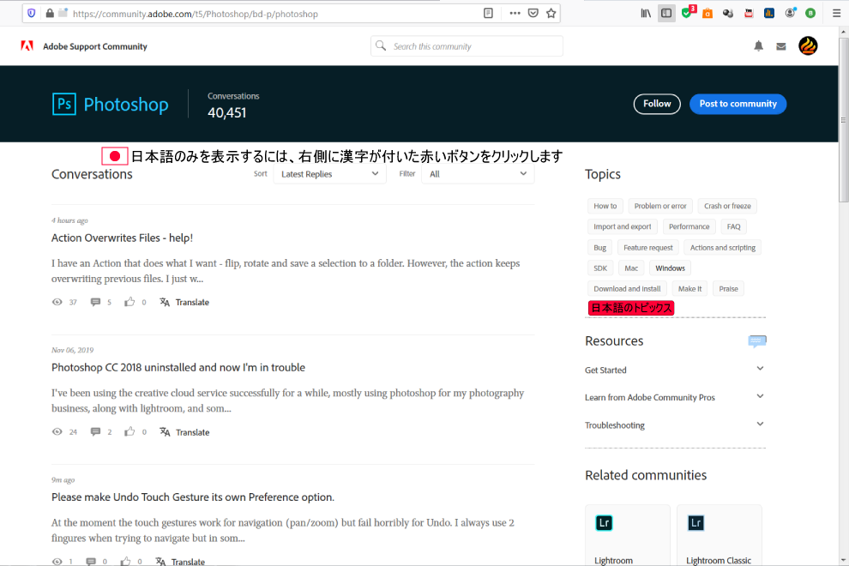849x566 pixels.
Task: Click the Save to Pocket icon
Action: (533, 13)
